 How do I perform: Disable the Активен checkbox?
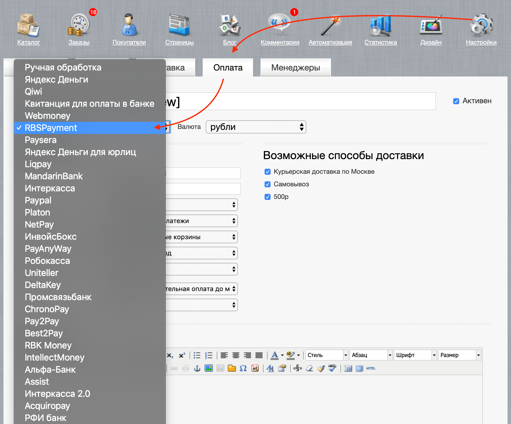pos(456,101)
